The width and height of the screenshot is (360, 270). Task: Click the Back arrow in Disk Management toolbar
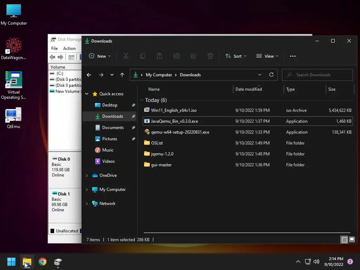coord(52,57)
